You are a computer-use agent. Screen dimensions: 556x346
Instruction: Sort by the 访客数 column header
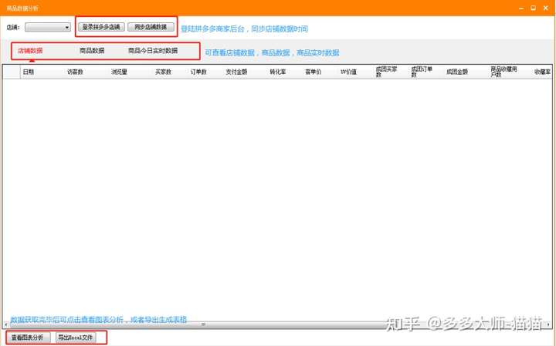click(x=75, y=72)
